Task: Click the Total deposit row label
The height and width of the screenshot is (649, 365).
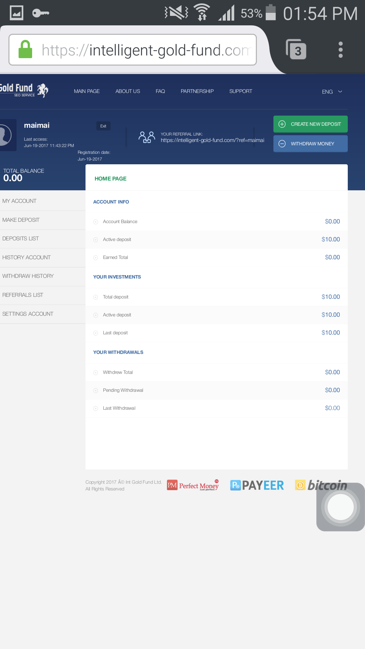Action: pos(116,297)
